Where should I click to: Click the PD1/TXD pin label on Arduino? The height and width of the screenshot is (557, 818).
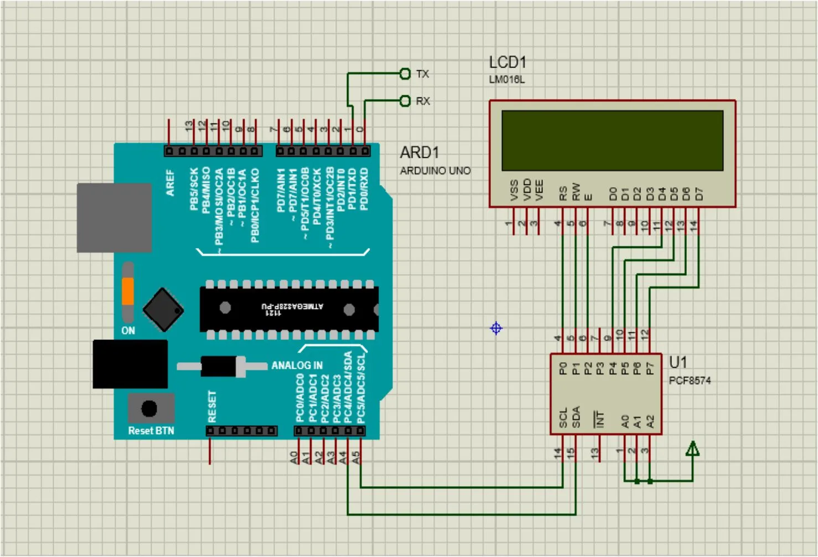(x=351, y=189)
